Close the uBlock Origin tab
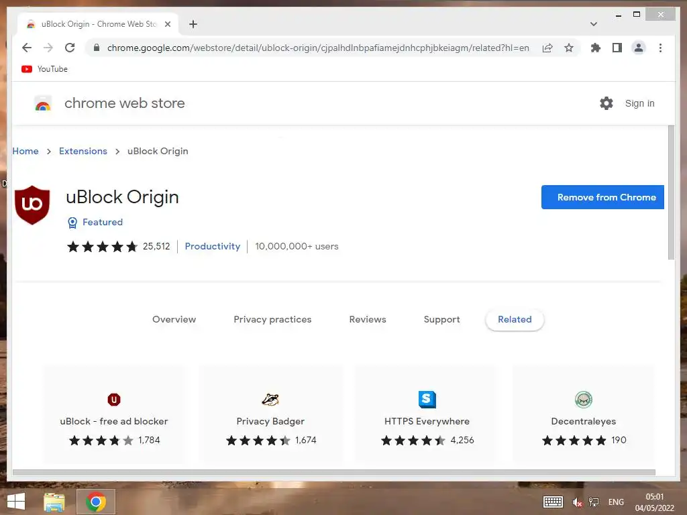The width and height of the screenshot is (687, 515). click(167, 24)
